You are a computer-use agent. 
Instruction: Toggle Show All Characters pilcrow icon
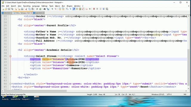(70, 9)
